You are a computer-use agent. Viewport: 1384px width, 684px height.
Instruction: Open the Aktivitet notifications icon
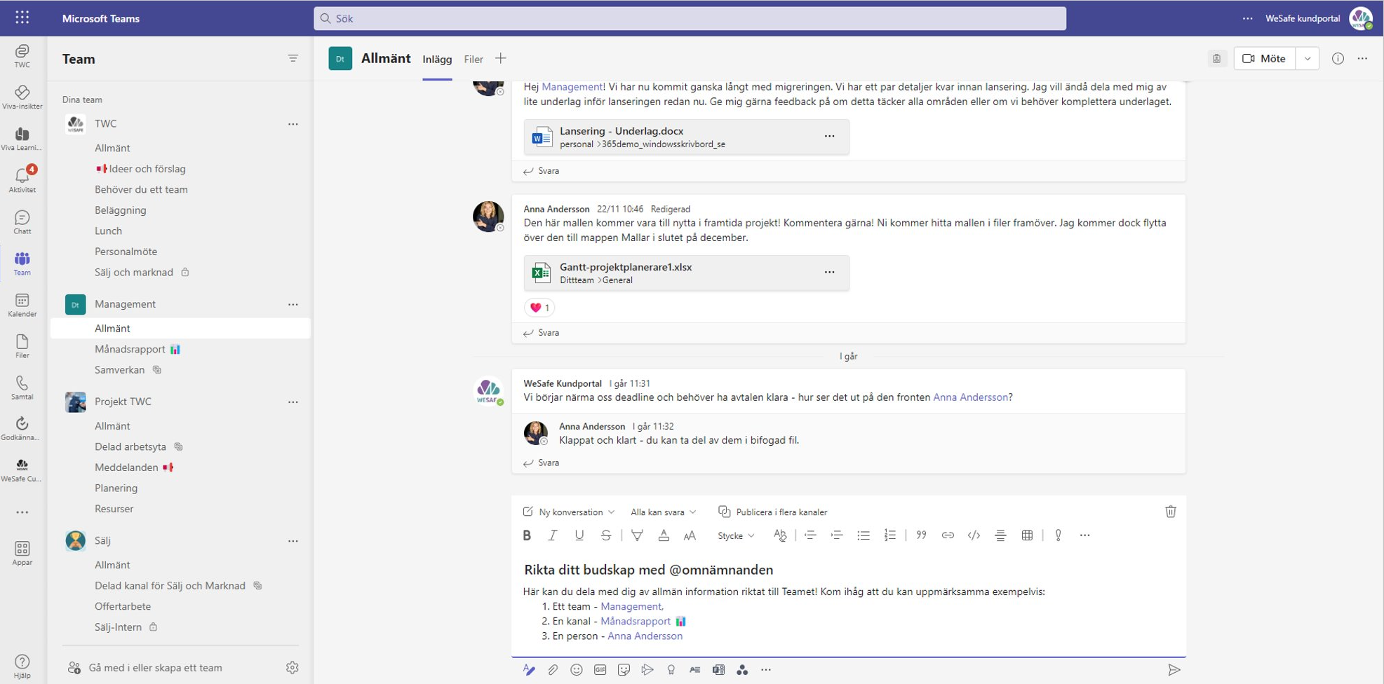22,179
